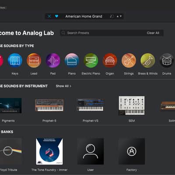Clear all search filters
The height and width of the screenshot is (175, 175).
pos(153,33)
